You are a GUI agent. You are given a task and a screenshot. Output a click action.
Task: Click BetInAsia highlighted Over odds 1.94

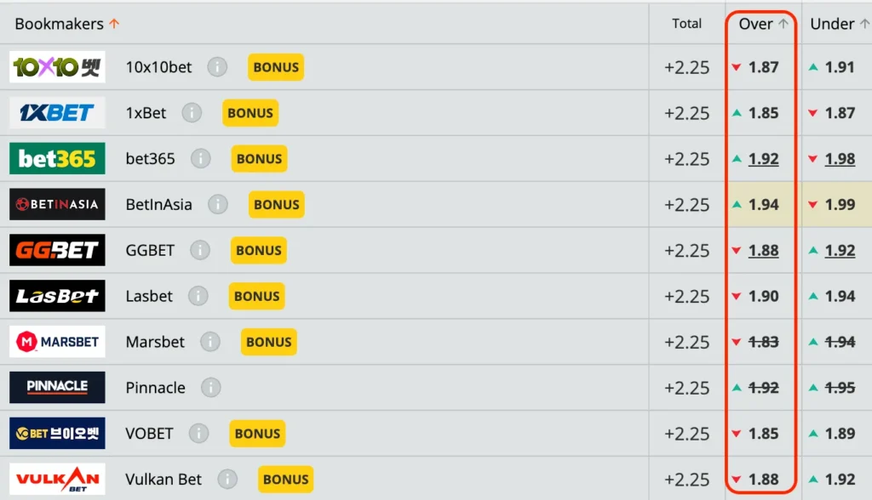763,205
